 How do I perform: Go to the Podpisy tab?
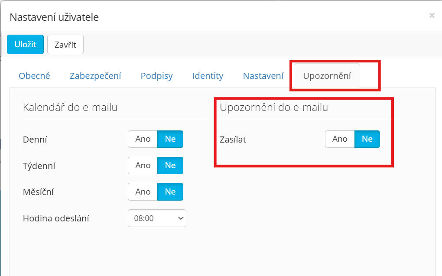156,76
